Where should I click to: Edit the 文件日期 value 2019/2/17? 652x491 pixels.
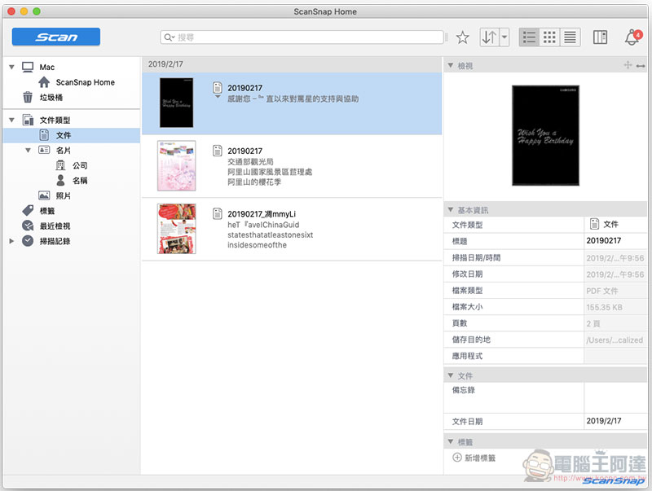[x=615, y=421]
